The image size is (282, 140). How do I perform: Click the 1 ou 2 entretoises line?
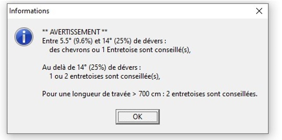coord(105,77)
